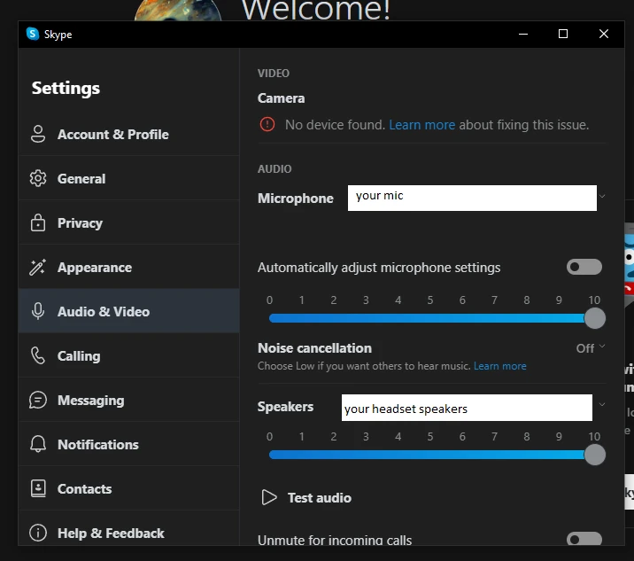Open Account & Profile settings

click(129, 134)
